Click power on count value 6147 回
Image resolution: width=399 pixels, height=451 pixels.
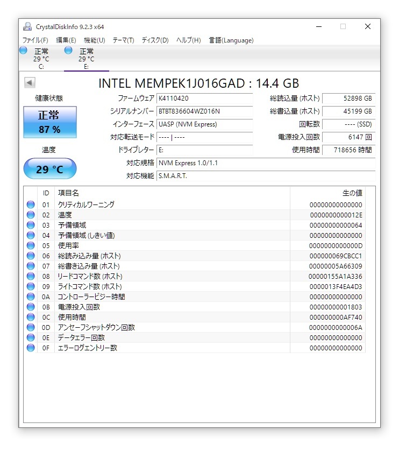coord(348,137)
